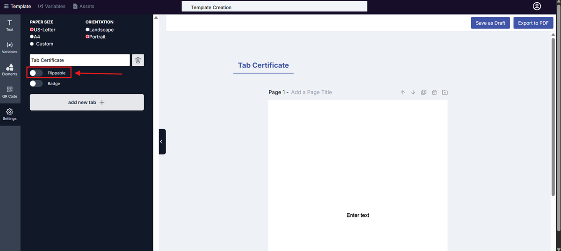
Task: Open the QR Code sidebar tool
Action: coord(10,92)
